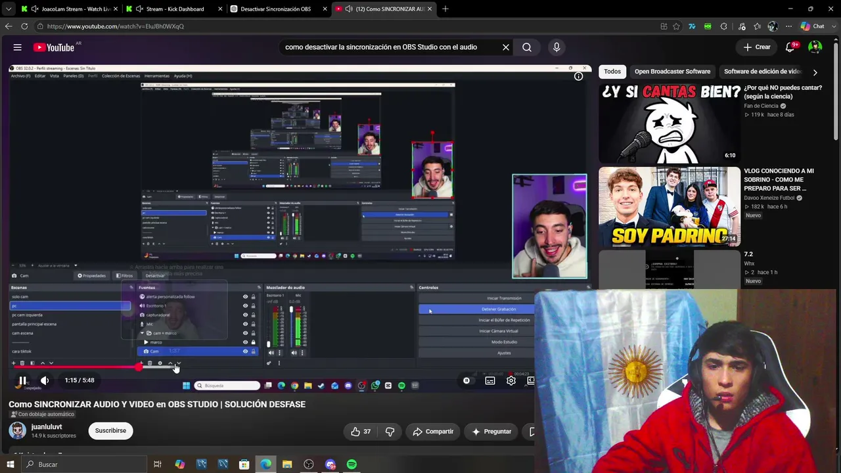Toggle visibility of 'alerta personalizada follow' source
Screen dimensions: 841x473
[x=245, y=296]
